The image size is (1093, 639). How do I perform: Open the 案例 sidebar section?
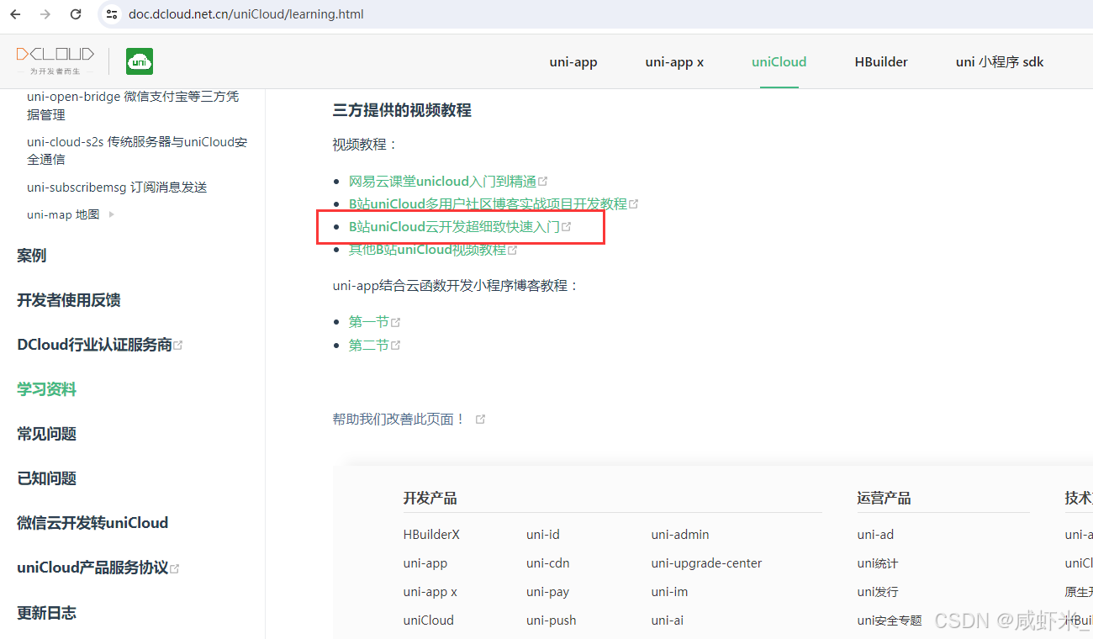point(32,256)
